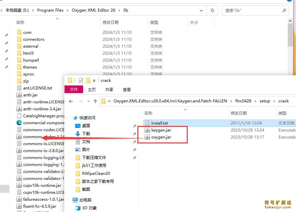
Task: Open quick access toolbar customize dropdown
Action: [94, 81]
